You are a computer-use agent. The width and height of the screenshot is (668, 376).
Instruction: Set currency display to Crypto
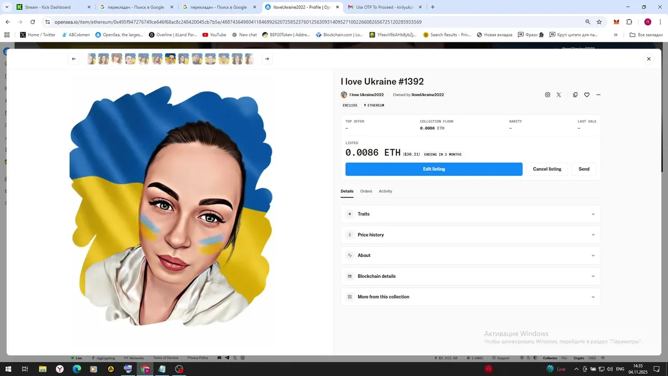point(579,358)
